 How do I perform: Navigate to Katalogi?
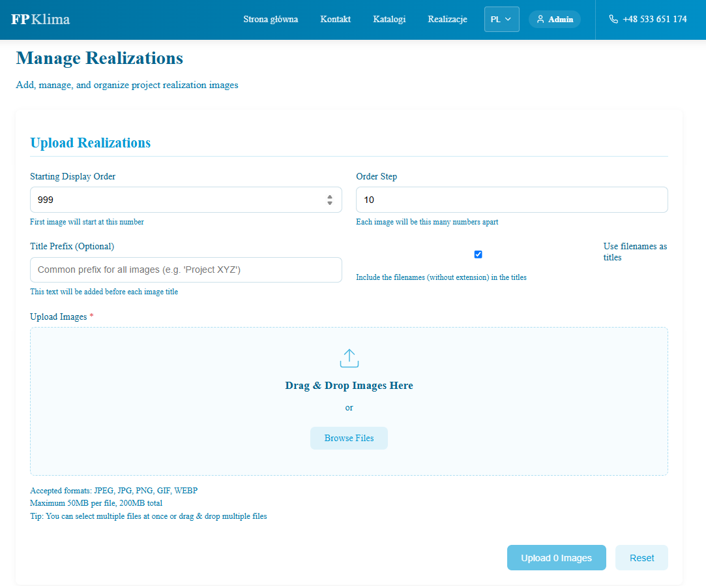point(389,20)
